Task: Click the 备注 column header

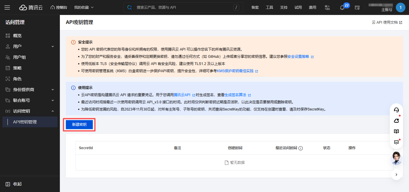Action: [178, 148]
